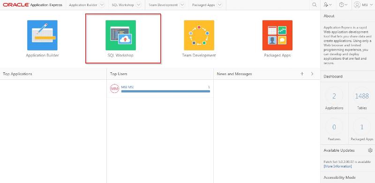The width and height of the screenshot is (375, 183).
Task: Click the MM user avatar circle
Action: click(114, 89)
